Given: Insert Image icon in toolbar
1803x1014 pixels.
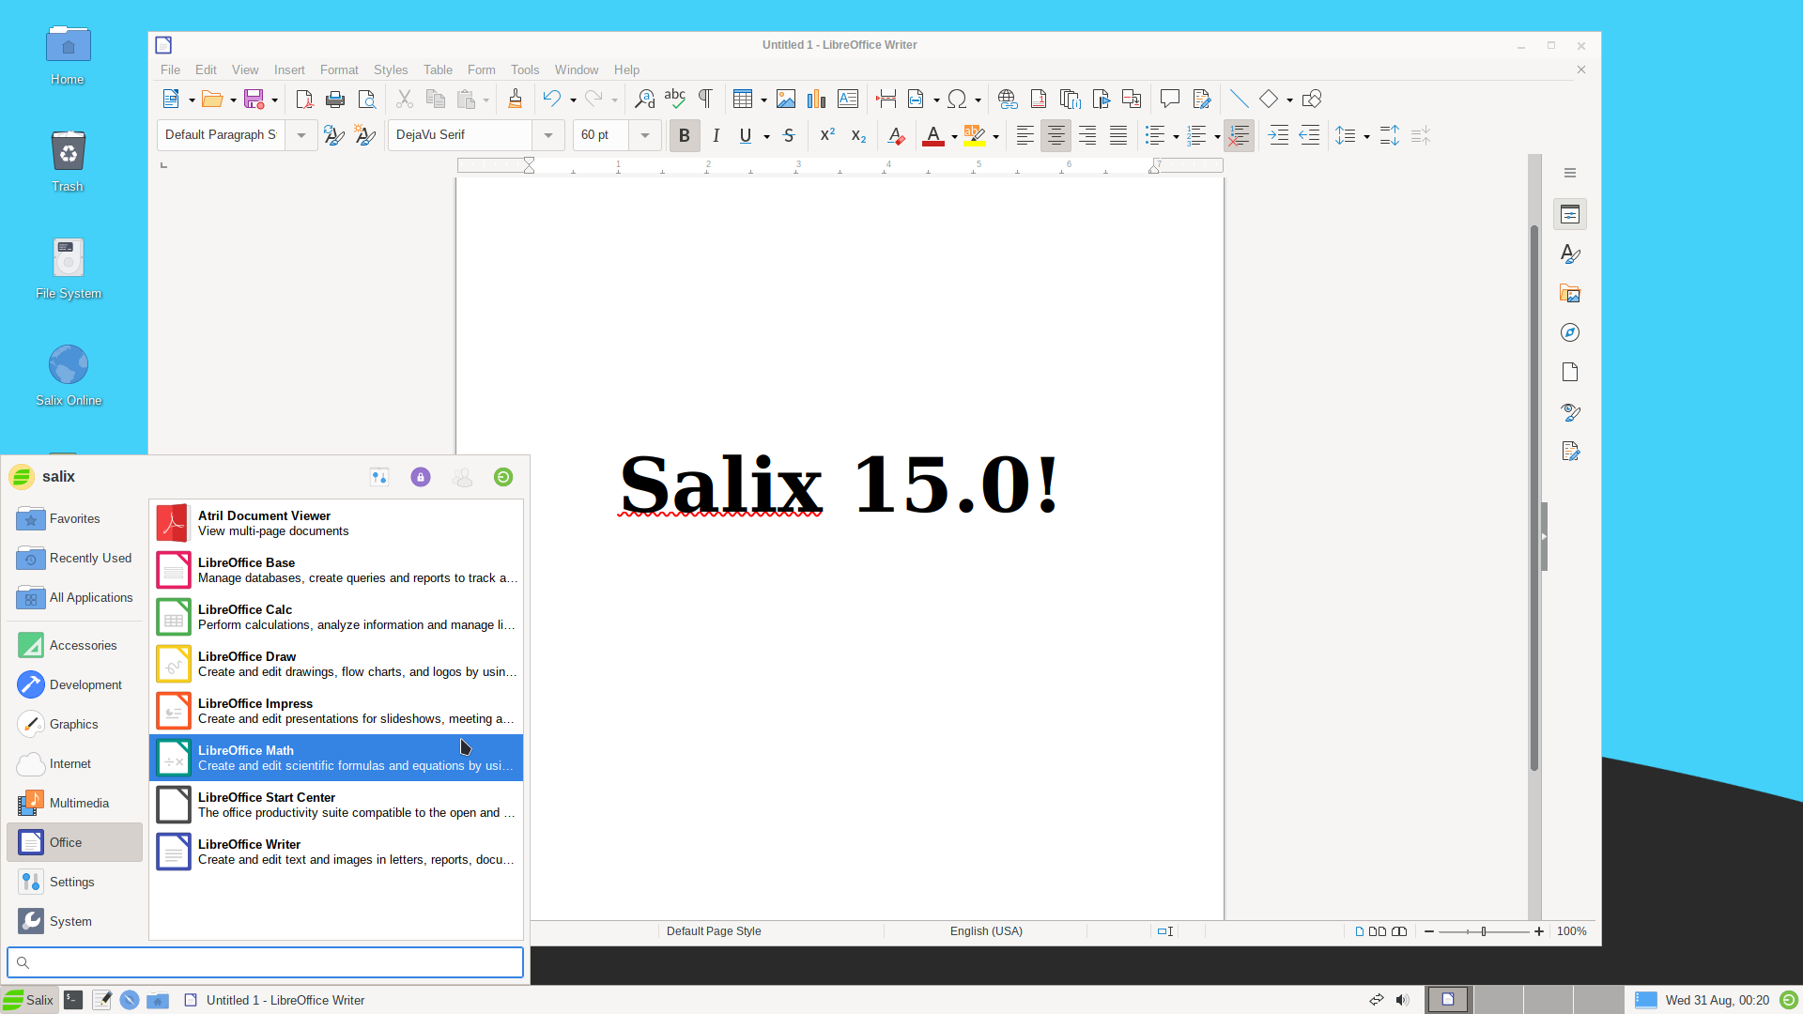Looking at the screenshot, I should click(x=786, y=100).
